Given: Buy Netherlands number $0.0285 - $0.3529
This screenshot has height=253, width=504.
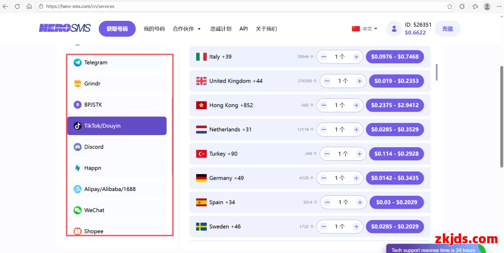Looking at the screenshot, I should click(395, 130).
